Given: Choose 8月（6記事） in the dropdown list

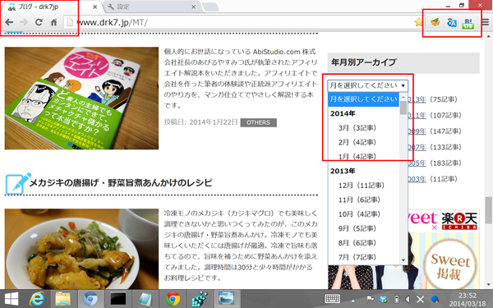Looking at the screenshot, I should pos(363,243).
